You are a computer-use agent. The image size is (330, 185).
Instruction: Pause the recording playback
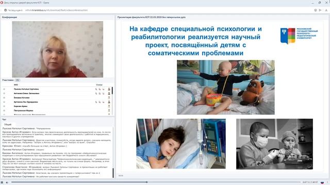click(2, 182)
